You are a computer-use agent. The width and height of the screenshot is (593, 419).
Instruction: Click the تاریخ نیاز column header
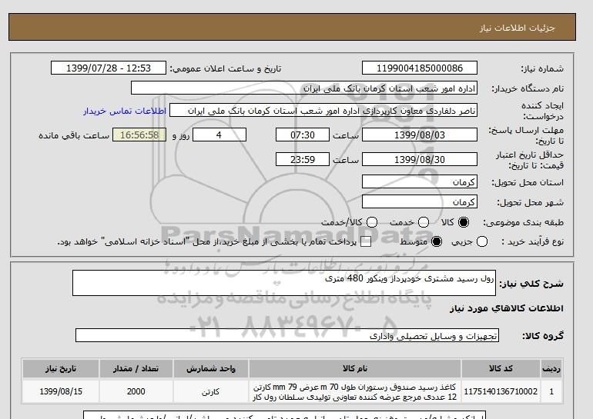click(x=61, y=368)
